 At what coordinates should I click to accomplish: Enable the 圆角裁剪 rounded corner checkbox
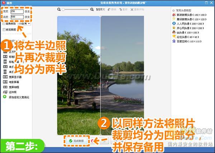[x=4, y=24]
